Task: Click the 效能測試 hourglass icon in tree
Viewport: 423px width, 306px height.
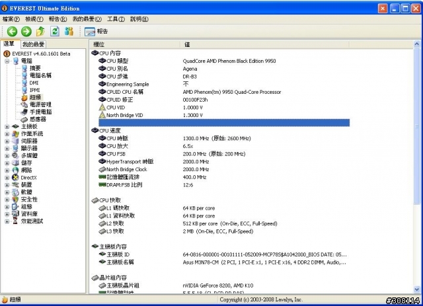Action: tap(16, 221)
